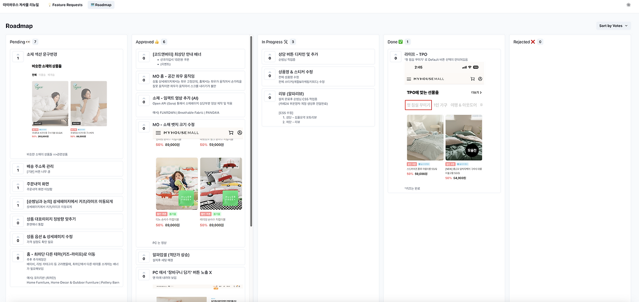Toggle dark mode with the sun icon
Viewport: 639px width, 302px height.
[628, 4]
